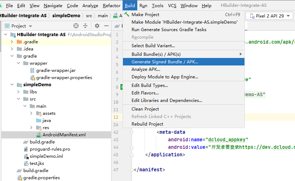Viewport: 295px width, 181px height.
Task: Select Generate Signed Bundle / APK
Action: tap(184, 62)
